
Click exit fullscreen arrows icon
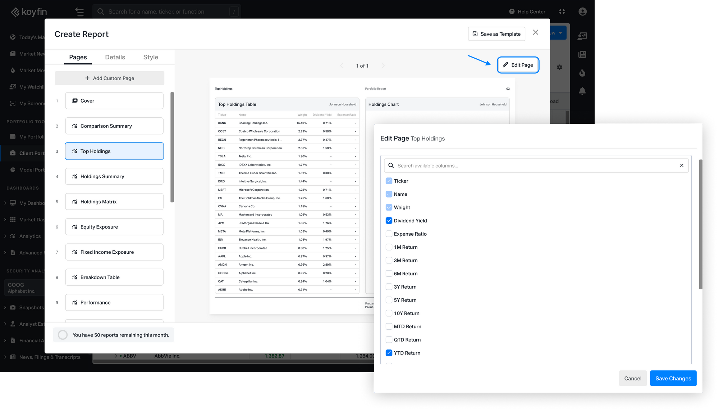click(562, 12)
